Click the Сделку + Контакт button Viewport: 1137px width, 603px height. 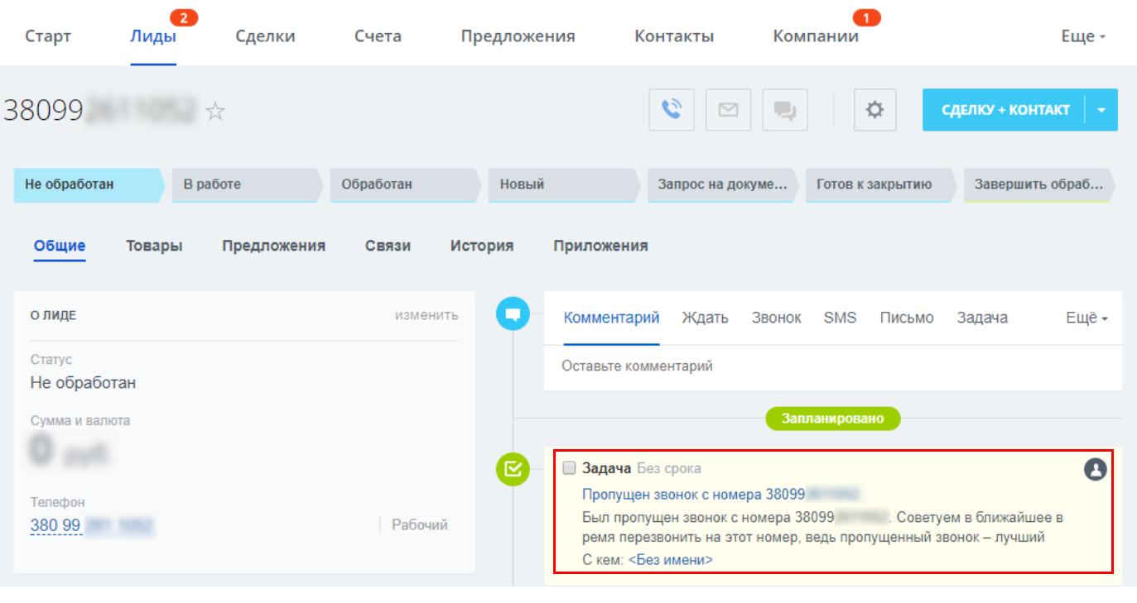(1005, 110)
